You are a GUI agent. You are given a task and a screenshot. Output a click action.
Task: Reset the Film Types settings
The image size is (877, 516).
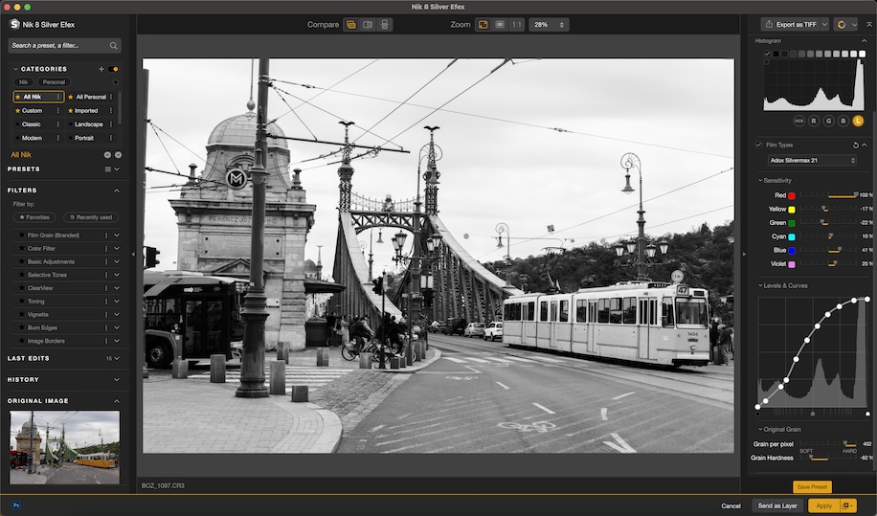854,145
